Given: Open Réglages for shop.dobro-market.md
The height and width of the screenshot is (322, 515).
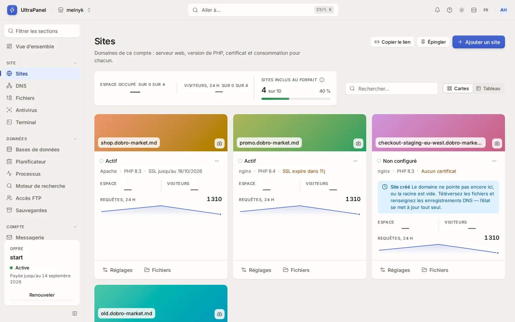Looking at the screenshot, I should (x=117, y=270).
